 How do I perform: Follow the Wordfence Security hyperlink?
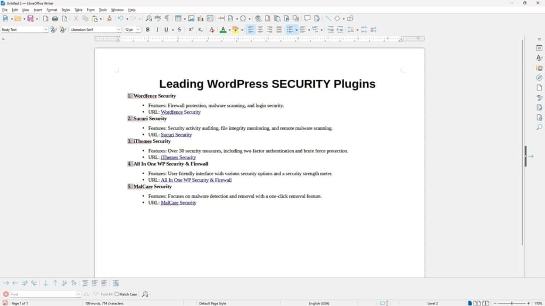pos(180,112)
